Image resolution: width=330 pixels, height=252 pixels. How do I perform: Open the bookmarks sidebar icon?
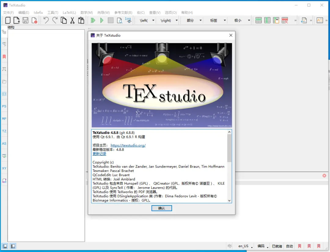point(4,57)
